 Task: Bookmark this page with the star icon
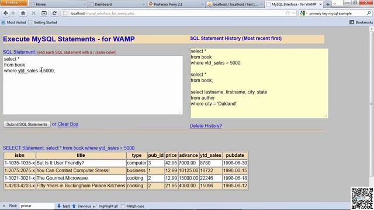(288, 13)
